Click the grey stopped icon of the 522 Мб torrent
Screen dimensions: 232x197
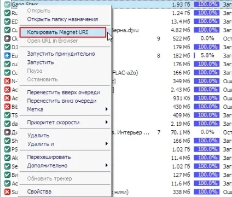[7, 38]
